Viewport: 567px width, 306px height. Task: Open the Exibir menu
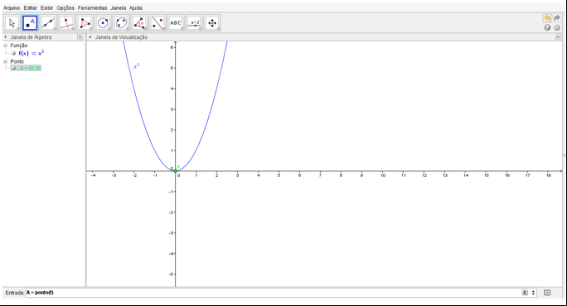coord(47,7)
